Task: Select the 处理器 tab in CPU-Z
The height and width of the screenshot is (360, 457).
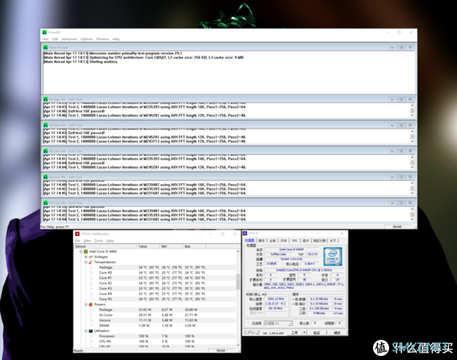Action: (x=249, y=240)
